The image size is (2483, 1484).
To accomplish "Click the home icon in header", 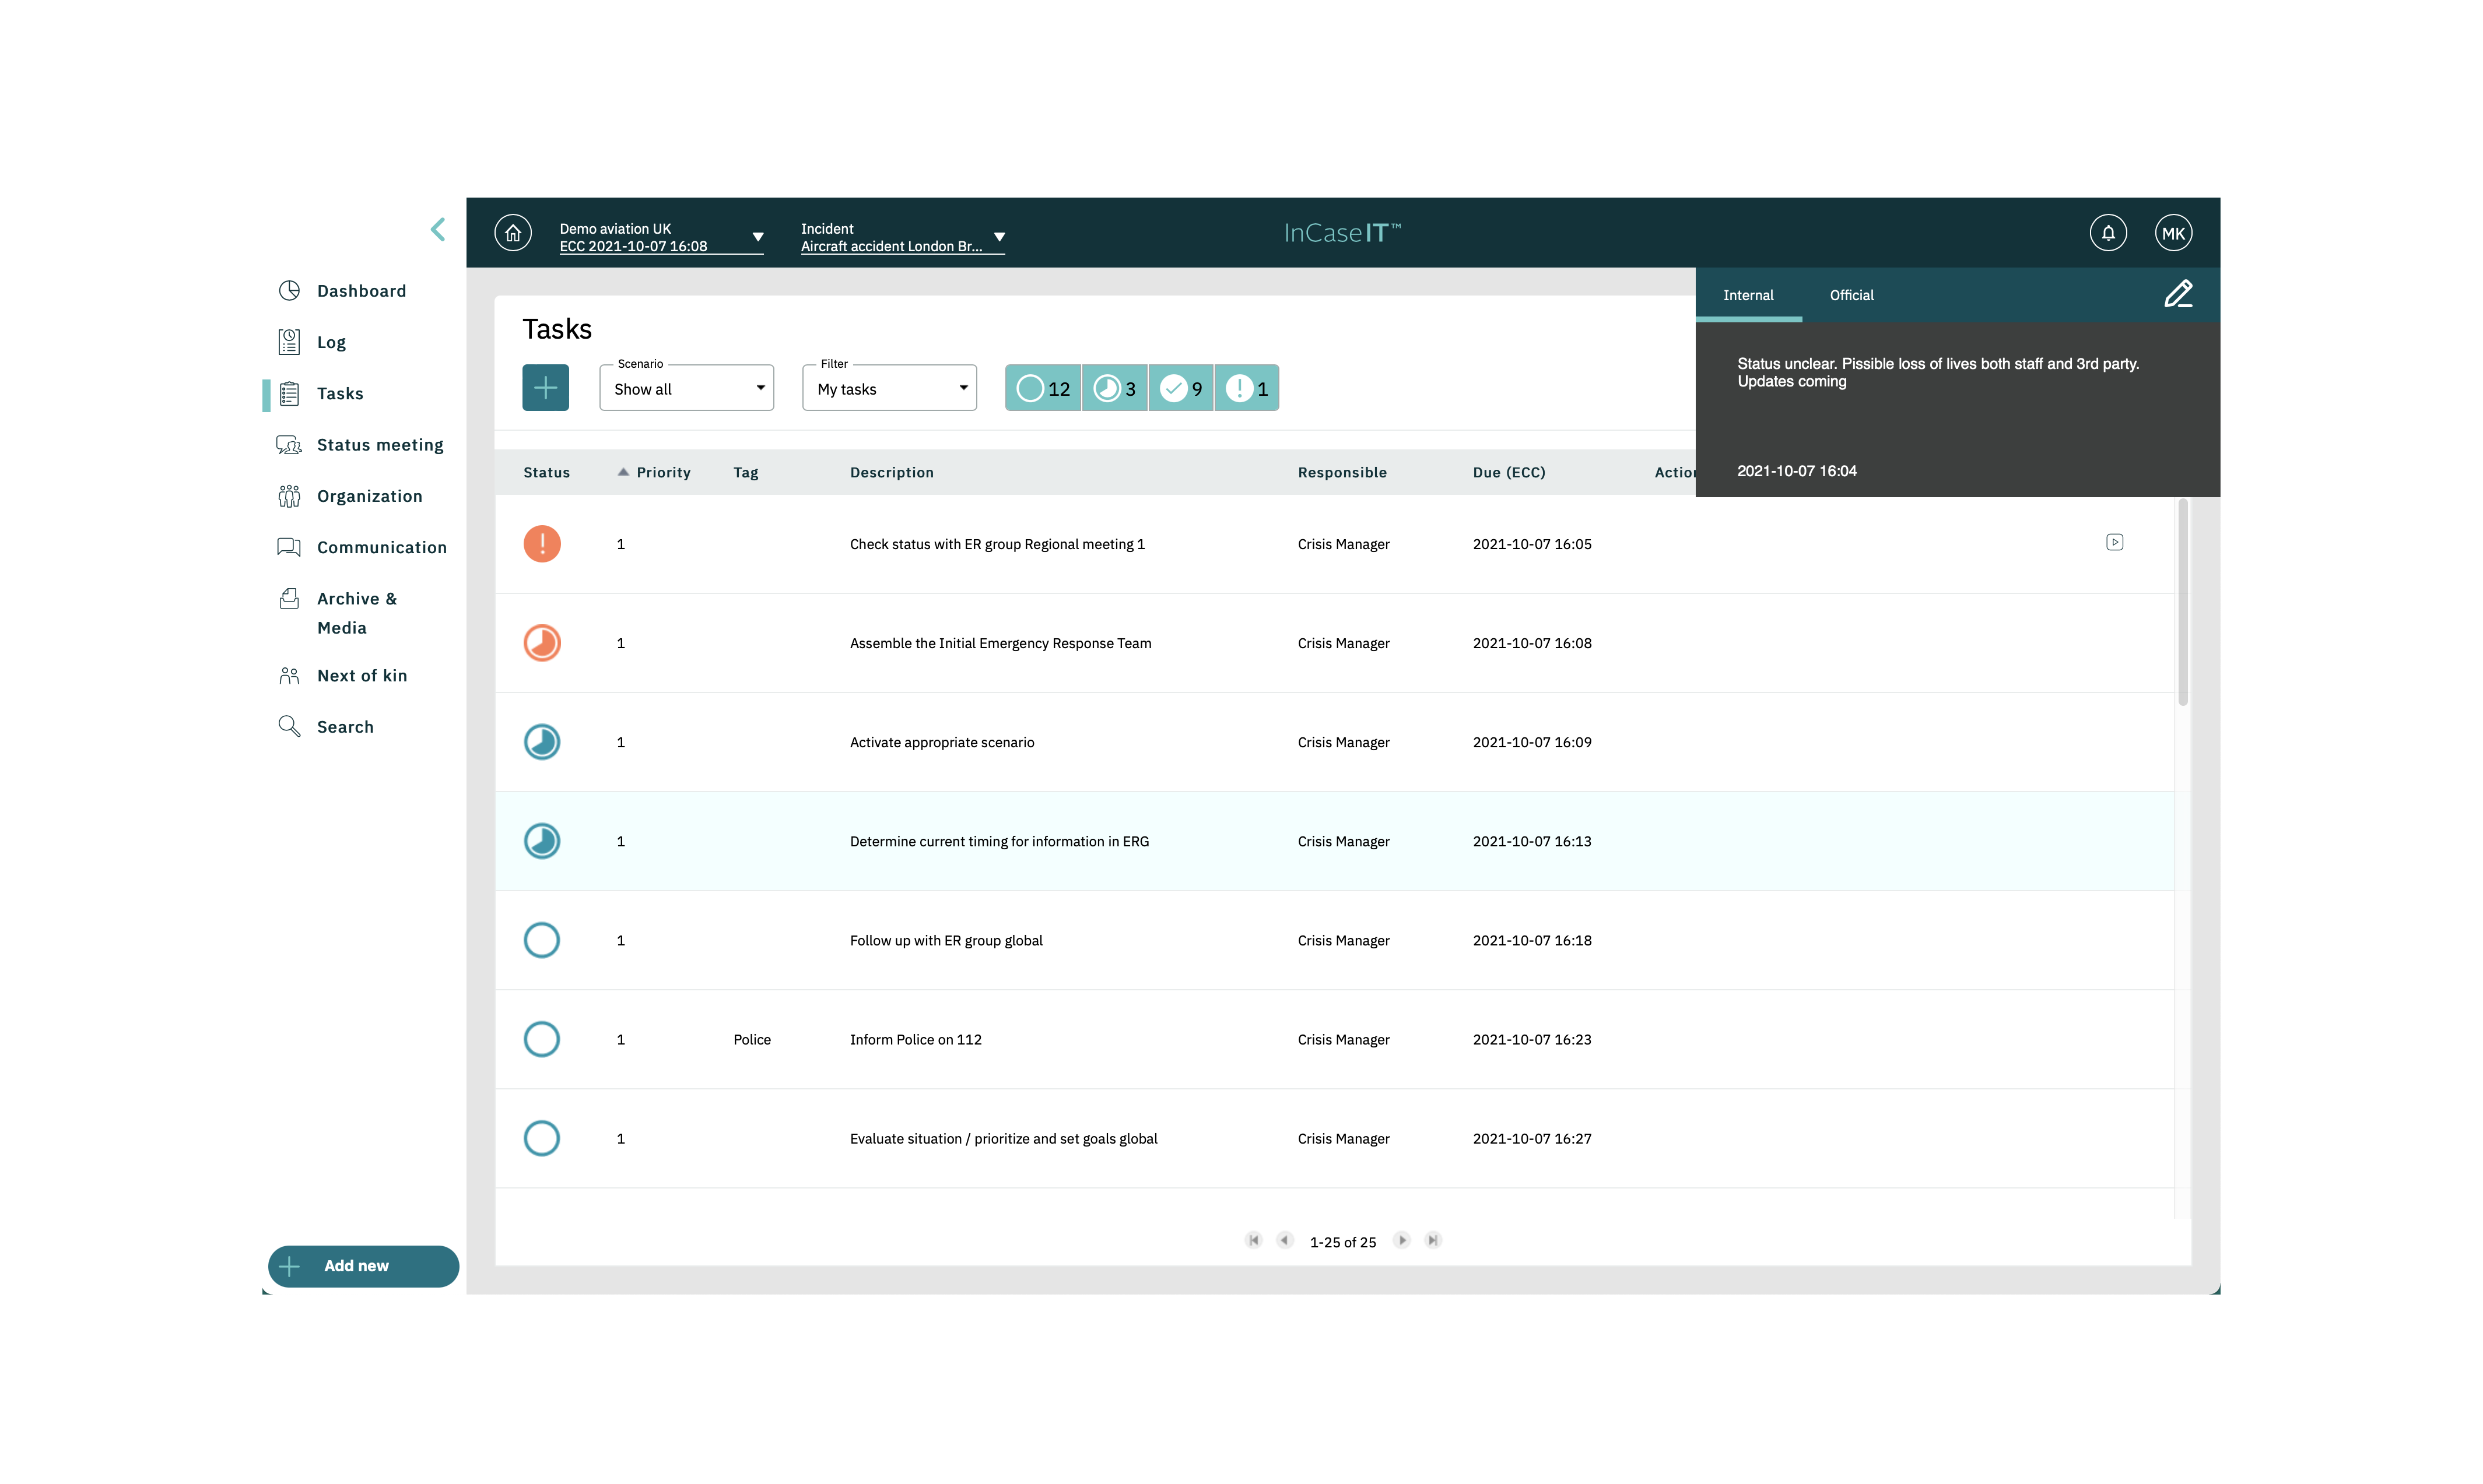I will point(513,233).
